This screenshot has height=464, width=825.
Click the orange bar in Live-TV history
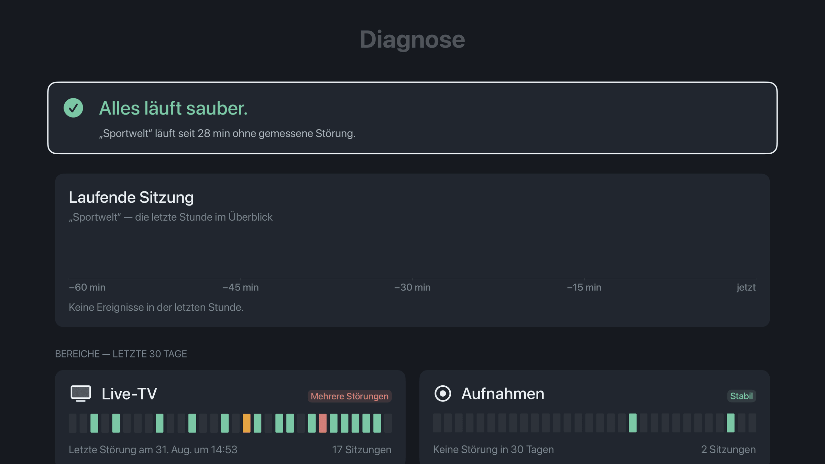tap(246, 423)
